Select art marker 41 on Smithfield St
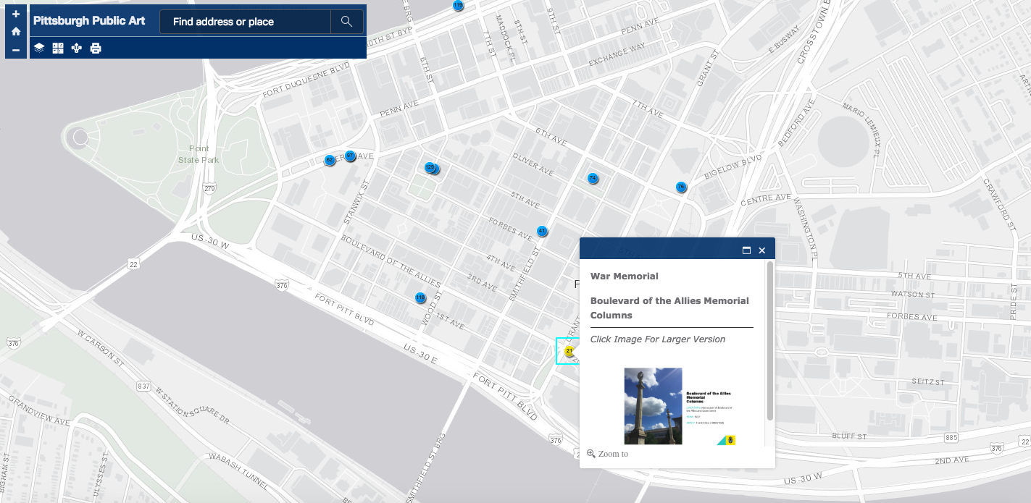The width and height of the screenshot is (1031, 503). 542,231
